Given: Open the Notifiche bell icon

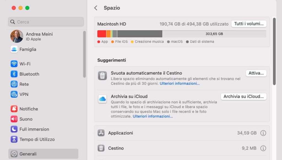Looking at the screenshot, I should [x=14, y=109].
